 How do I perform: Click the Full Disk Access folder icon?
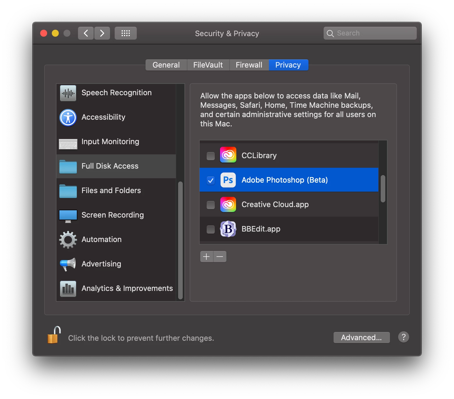point(68,167)
